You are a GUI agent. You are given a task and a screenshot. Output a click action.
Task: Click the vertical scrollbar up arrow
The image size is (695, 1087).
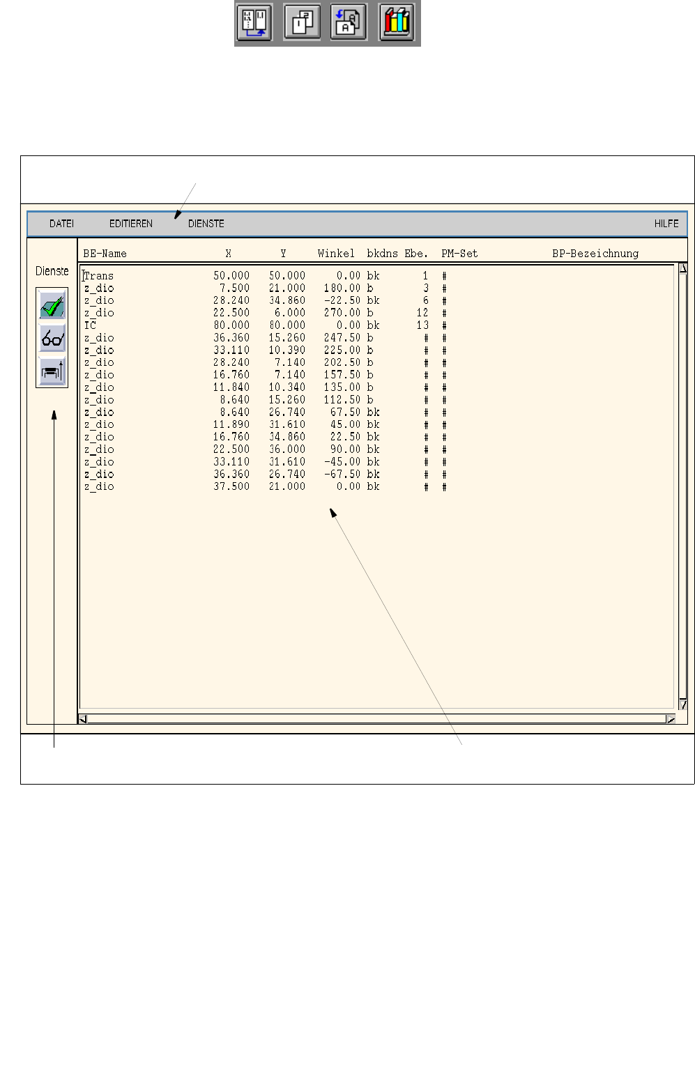tap(683, 269)
